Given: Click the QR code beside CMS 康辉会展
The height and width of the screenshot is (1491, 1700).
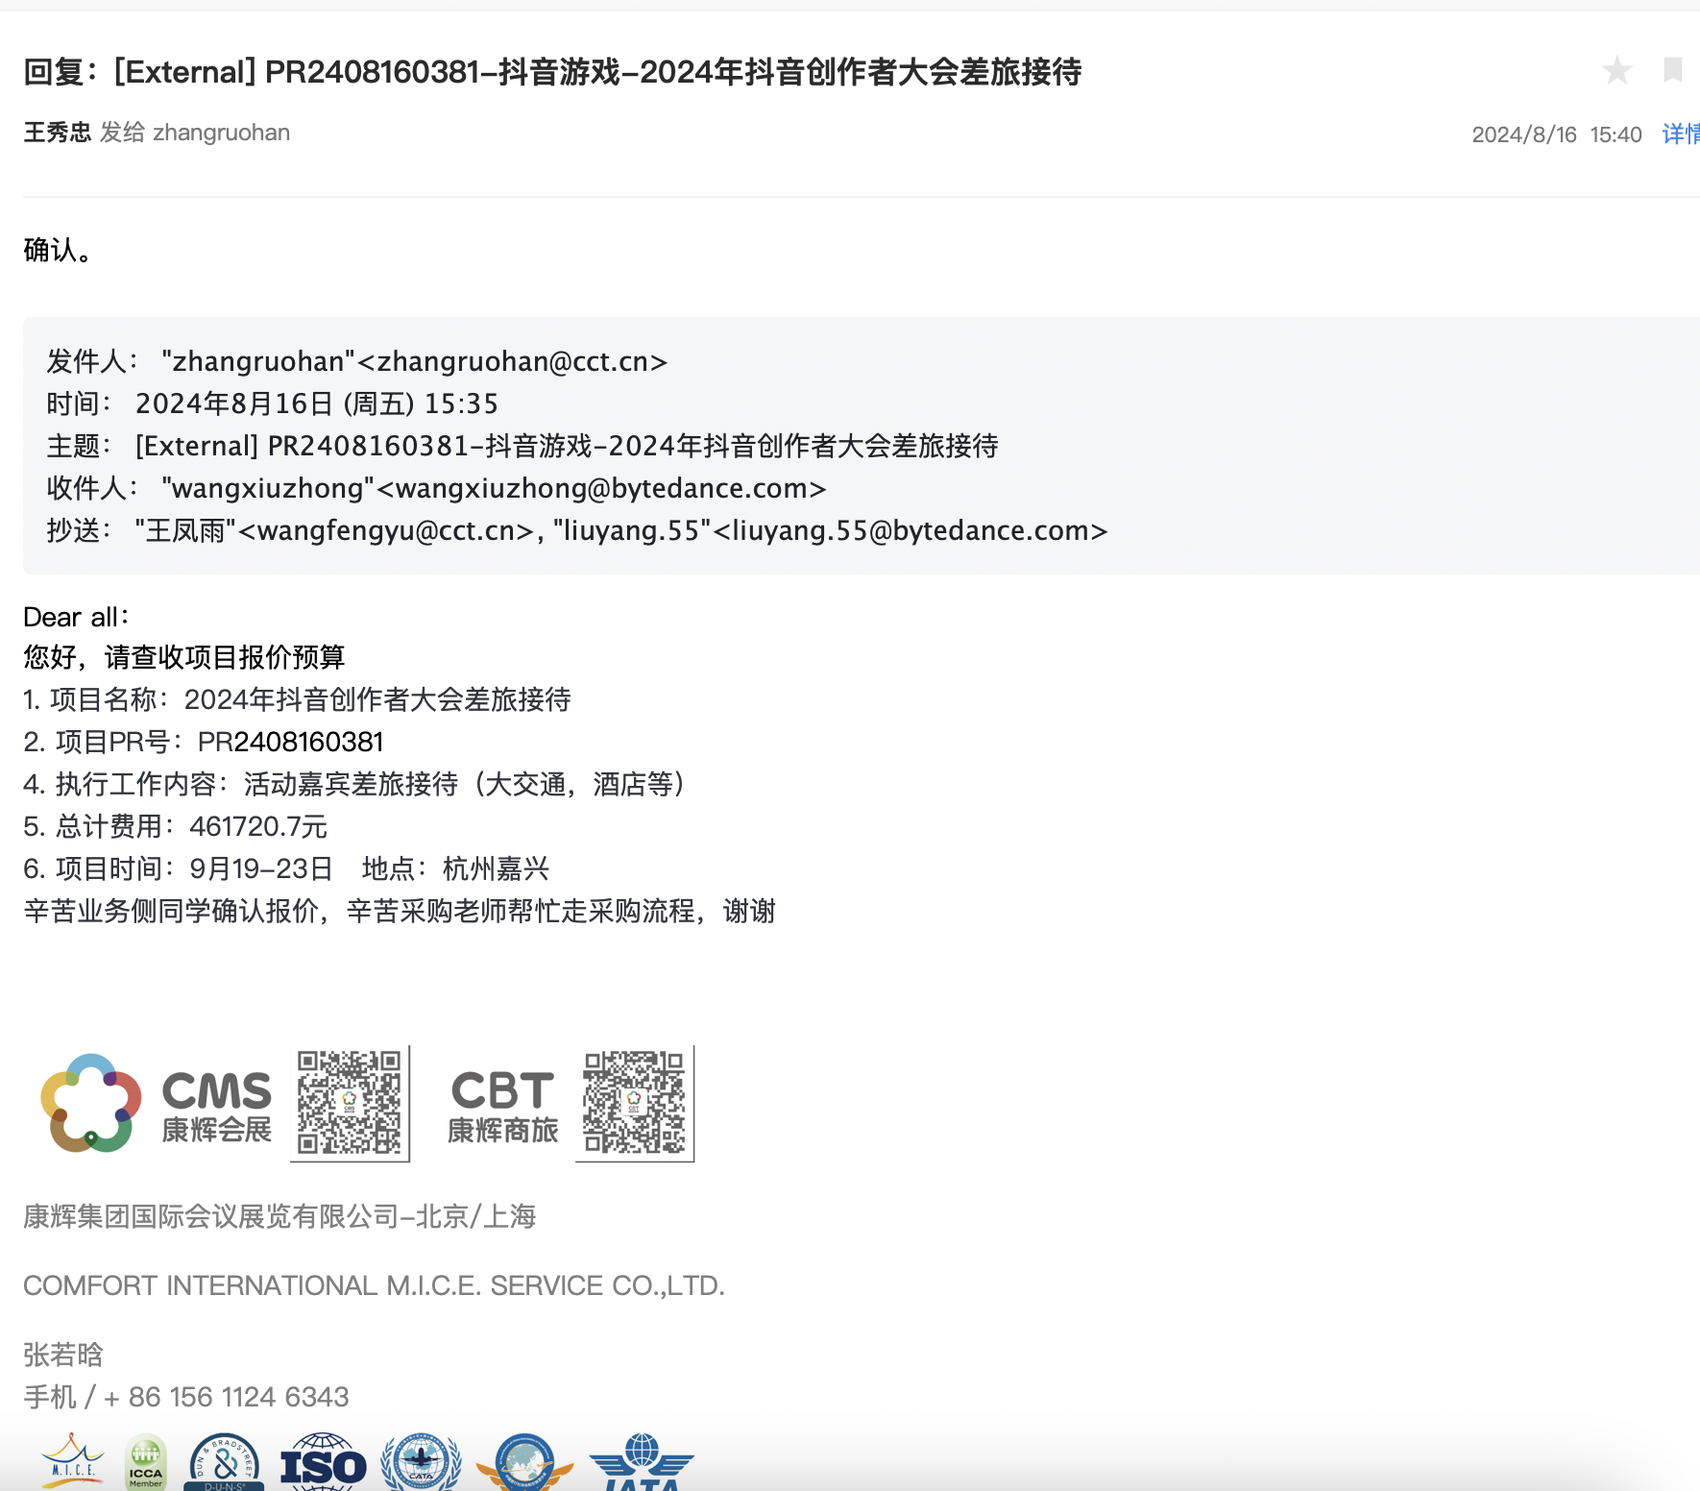Looking at the screenshot, I should click(350, 1103).
